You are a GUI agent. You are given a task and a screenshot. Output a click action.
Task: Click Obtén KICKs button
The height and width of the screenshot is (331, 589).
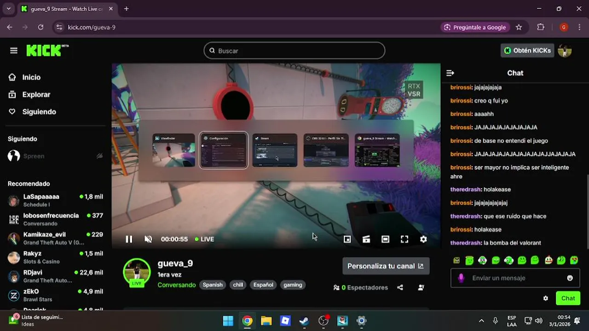tap(527, 51)
